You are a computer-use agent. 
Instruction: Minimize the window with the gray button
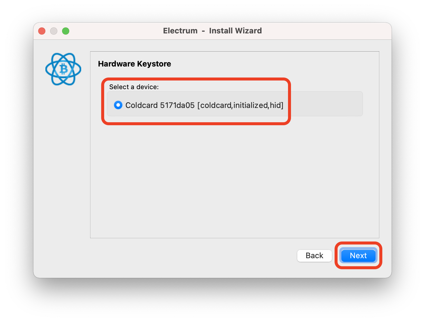(x=54, y=31)
